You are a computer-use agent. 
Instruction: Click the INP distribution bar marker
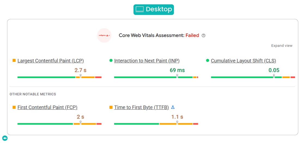click(177, 76)
